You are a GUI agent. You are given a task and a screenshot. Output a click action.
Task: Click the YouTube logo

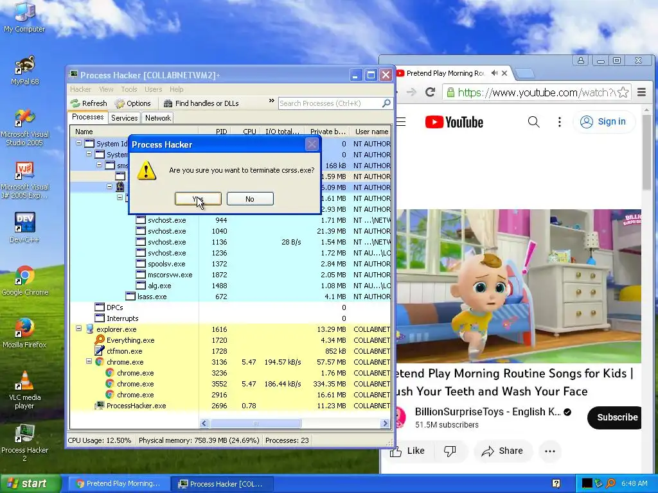[x=454, y=122]
